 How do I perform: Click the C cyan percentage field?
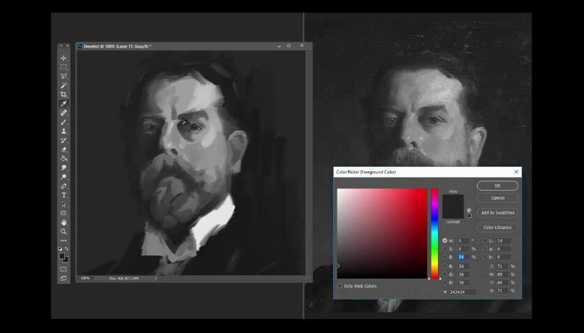pos(503,267)
